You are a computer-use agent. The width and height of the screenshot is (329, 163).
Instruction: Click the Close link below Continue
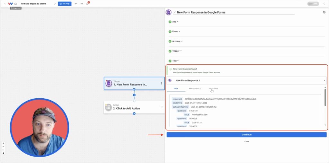pyautogui.click(x=246, y=142)
